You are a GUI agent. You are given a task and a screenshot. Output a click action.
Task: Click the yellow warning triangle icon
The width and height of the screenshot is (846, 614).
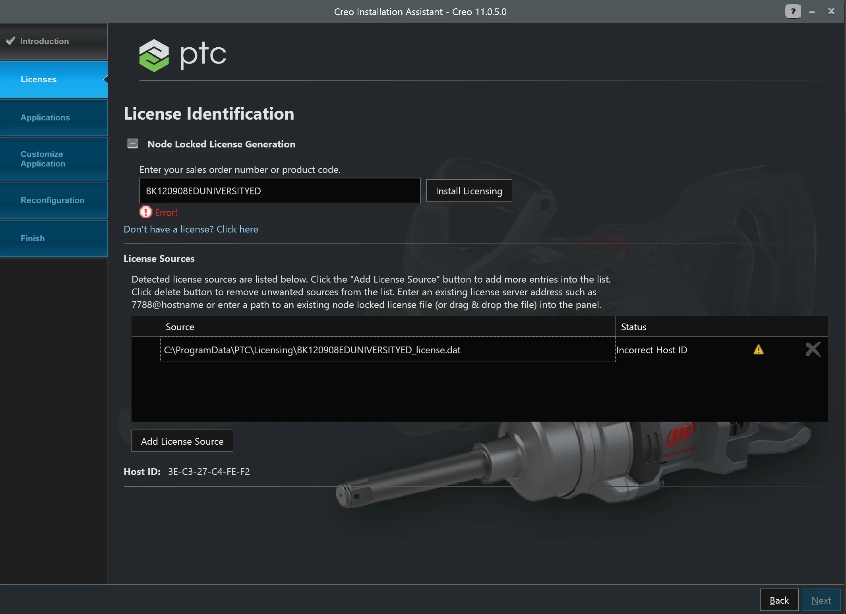pyautogui.click(x=758, y=350)
